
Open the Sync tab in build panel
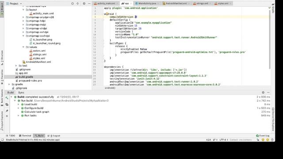[21, 93]
